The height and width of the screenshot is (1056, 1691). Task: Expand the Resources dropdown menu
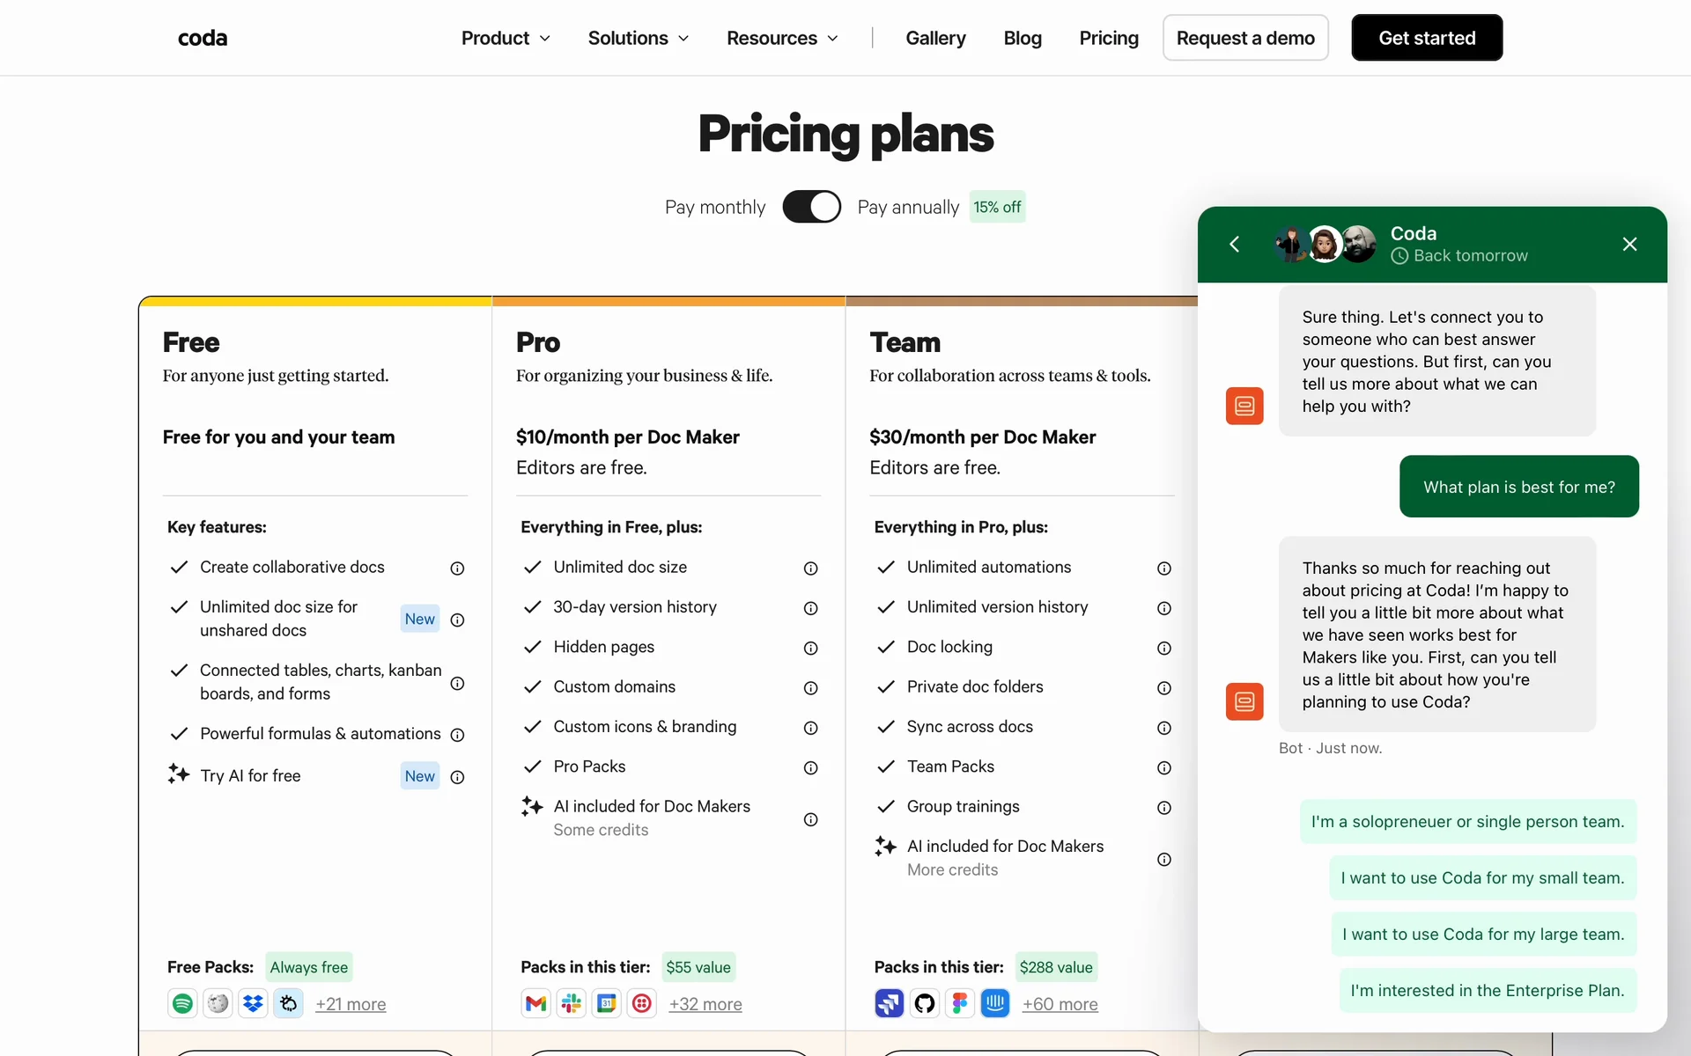click(781, 38)
